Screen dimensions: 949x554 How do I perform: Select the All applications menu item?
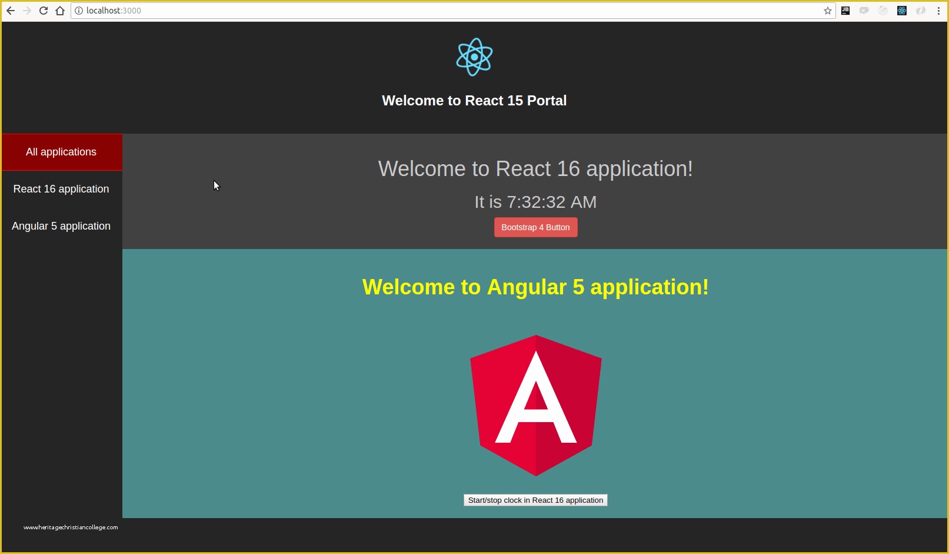click(61, 152)
